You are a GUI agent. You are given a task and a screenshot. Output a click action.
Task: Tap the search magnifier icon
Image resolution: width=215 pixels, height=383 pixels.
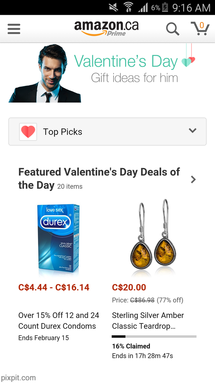tap(172, 29)
